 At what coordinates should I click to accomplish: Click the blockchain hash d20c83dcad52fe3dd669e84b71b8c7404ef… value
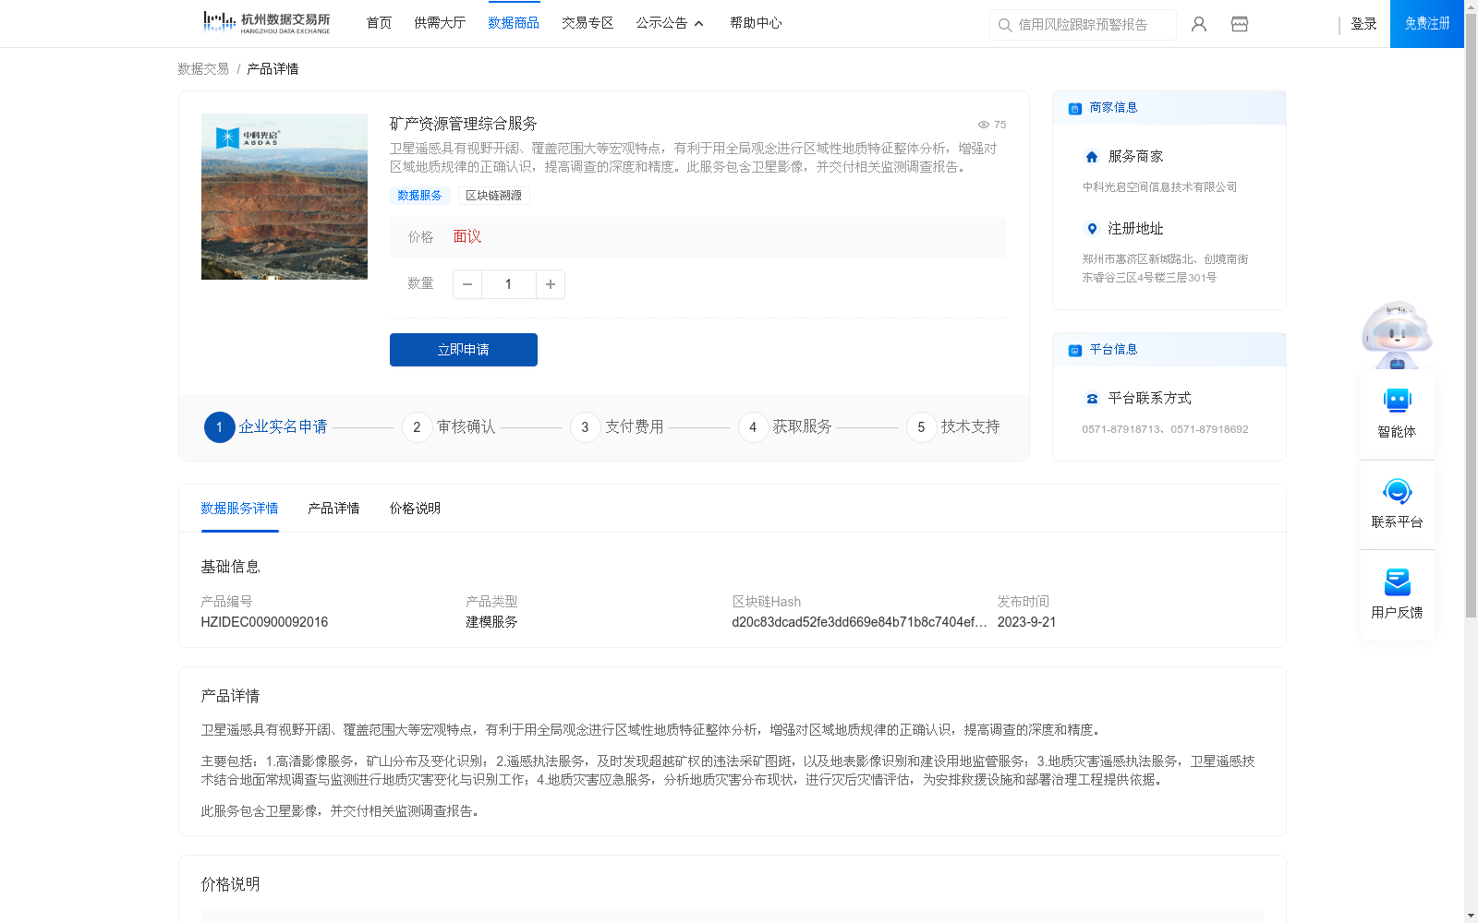[859, 622]
